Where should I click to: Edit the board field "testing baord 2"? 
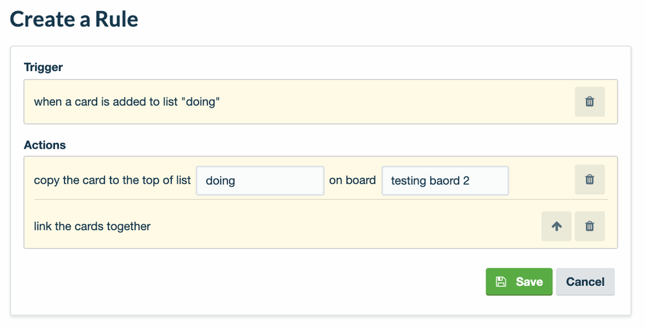[x=445, y=181]
